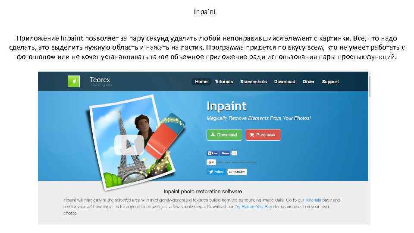Follow the tutorials link in description

[313, 200]
